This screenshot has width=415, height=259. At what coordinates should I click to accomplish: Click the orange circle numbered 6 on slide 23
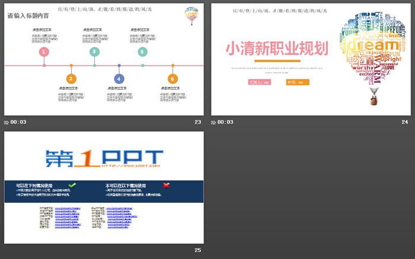pos(173,79)
